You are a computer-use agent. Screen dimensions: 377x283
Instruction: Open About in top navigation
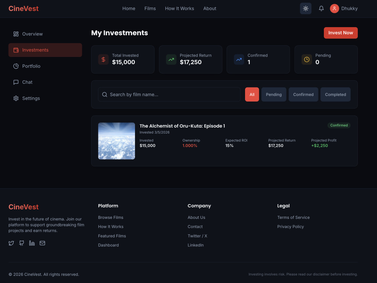pyautogui.click(x=210, y=8)
